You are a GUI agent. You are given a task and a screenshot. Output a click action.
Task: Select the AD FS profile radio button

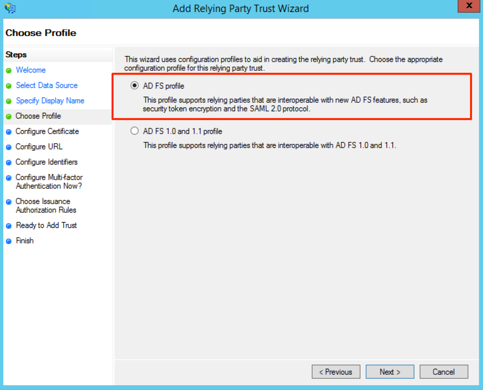(135, 86)
